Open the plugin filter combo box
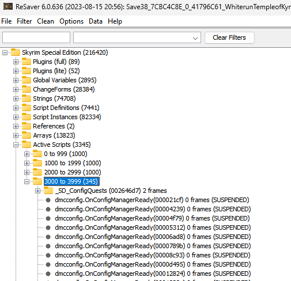Viewport: 291px width, 281px height. (x=137, y=37)
